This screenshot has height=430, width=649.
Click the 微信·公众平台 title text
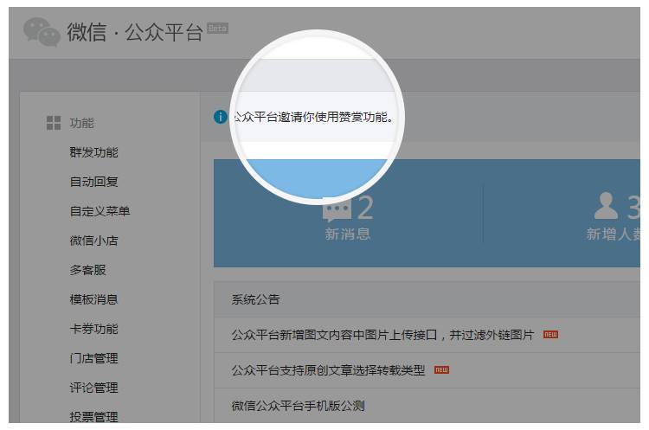coord(135,32)
